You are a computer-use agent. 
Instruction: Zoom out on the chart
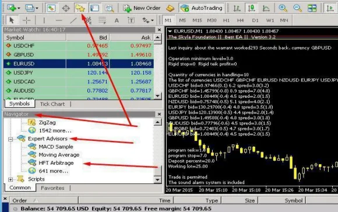pyautogui.click(x=297, y=8)
